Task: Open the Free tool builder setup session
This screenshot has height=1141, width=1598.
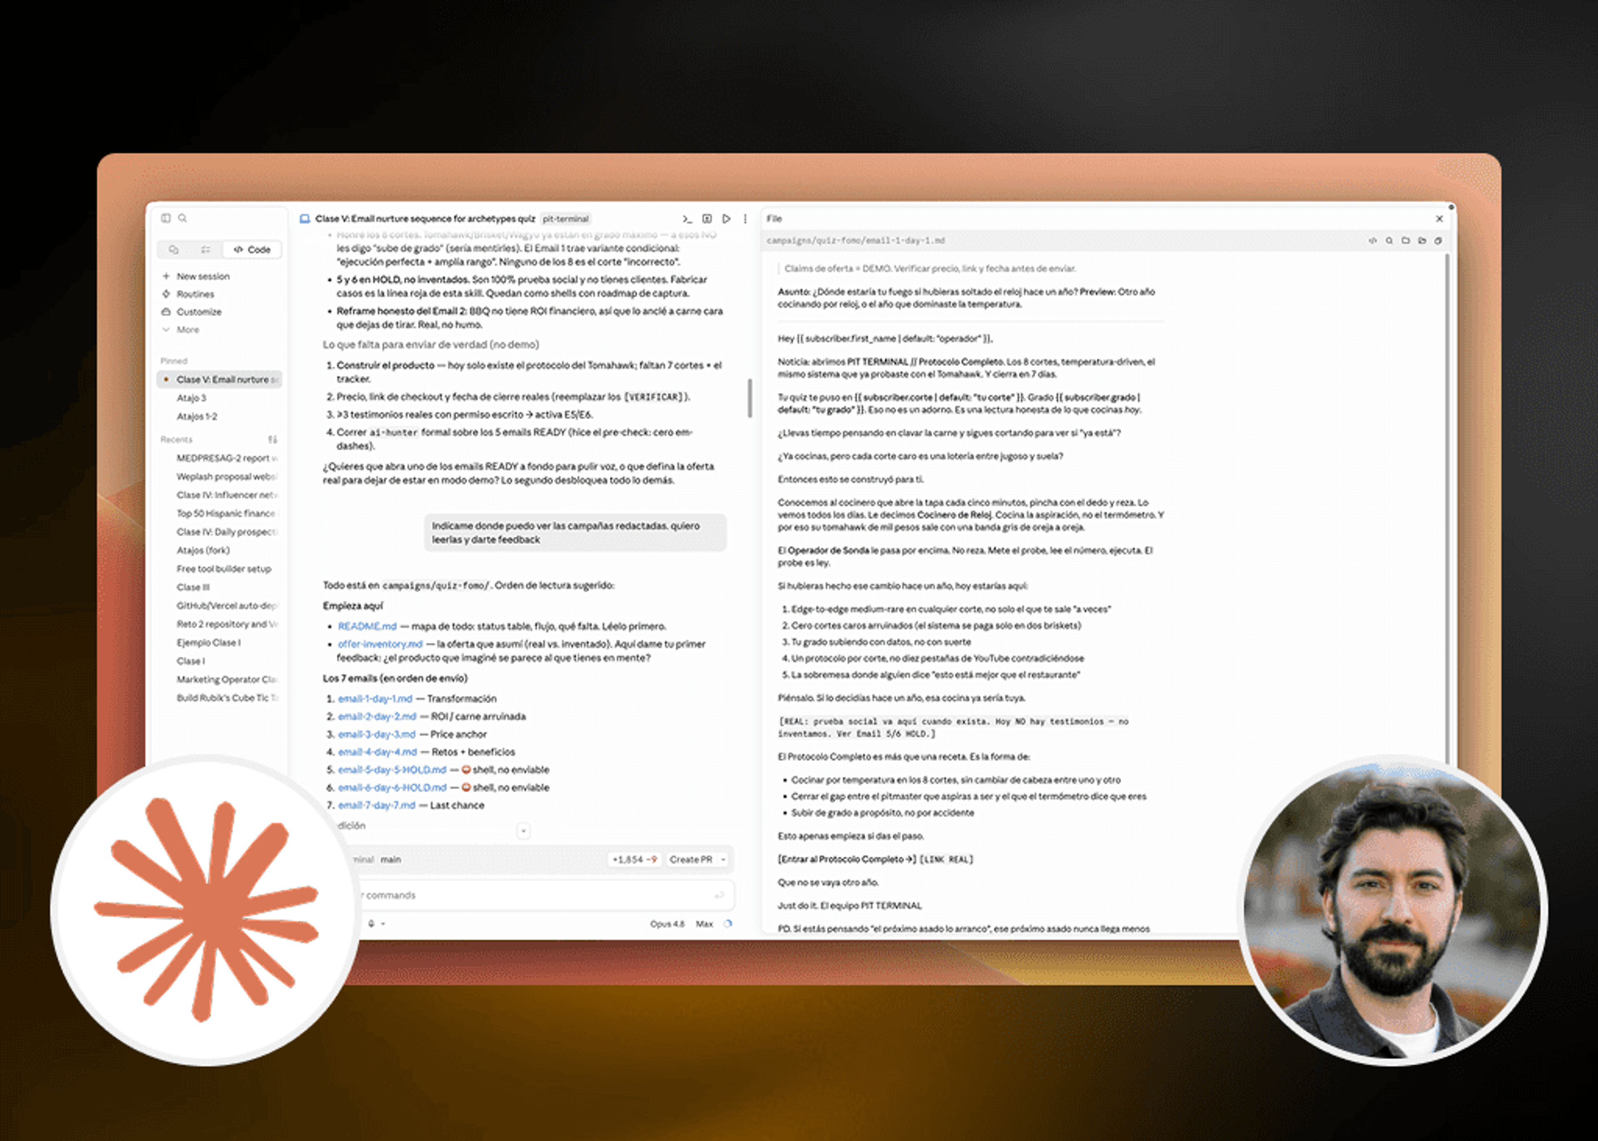Action: point(223,569)
